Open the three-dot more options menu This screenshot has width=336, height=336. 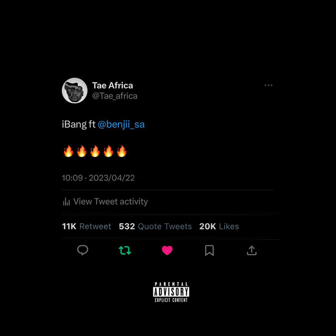268,85
